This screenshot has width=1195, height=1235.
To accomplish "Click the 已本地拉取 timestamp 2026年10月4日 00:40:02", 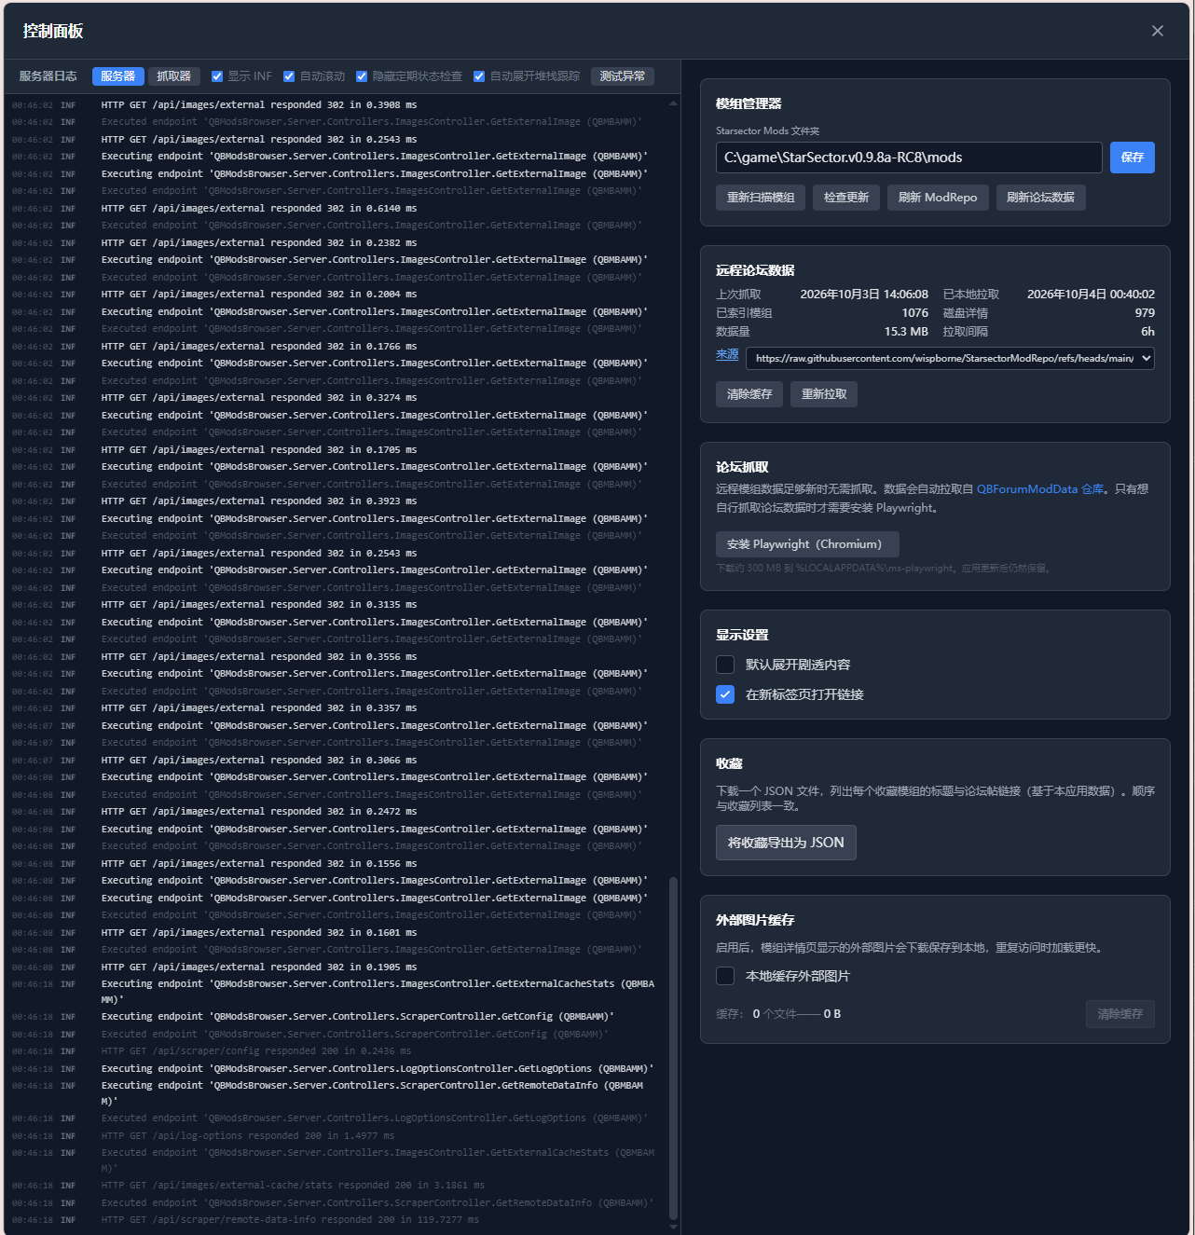I will 1091,295.
